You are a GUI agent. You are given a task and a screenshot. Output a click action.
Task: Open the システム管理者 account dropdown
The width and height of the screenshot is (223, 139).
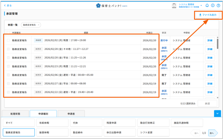pyautogui.click(x=201, y=5)
